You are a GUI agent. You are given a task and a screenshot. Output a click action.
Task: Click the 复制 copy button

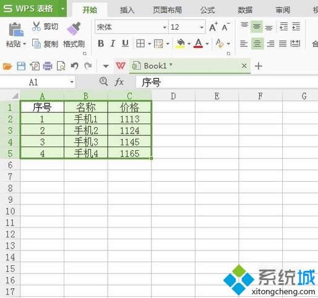click(45, 44)
